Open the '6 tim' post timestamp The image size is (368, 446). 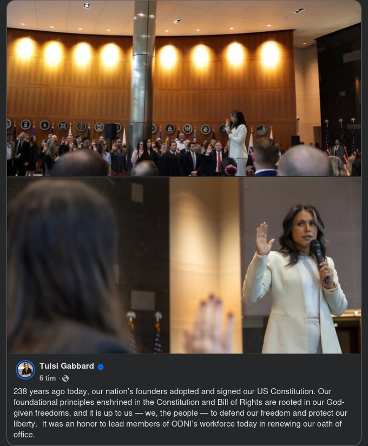[x=48, y=378]
